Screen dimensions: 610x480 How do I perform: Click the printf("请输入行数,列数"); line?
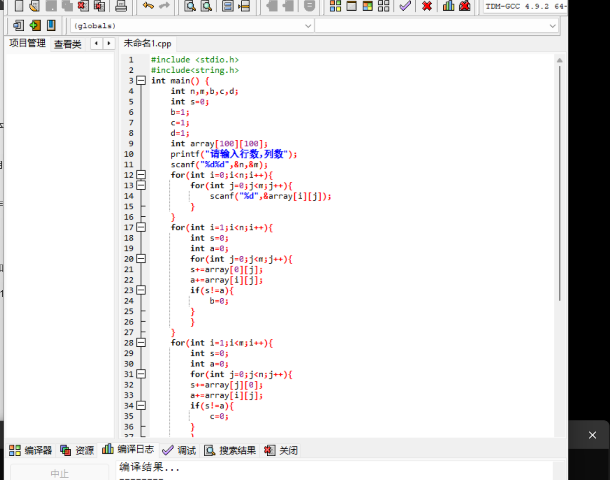tap(234, 154)
